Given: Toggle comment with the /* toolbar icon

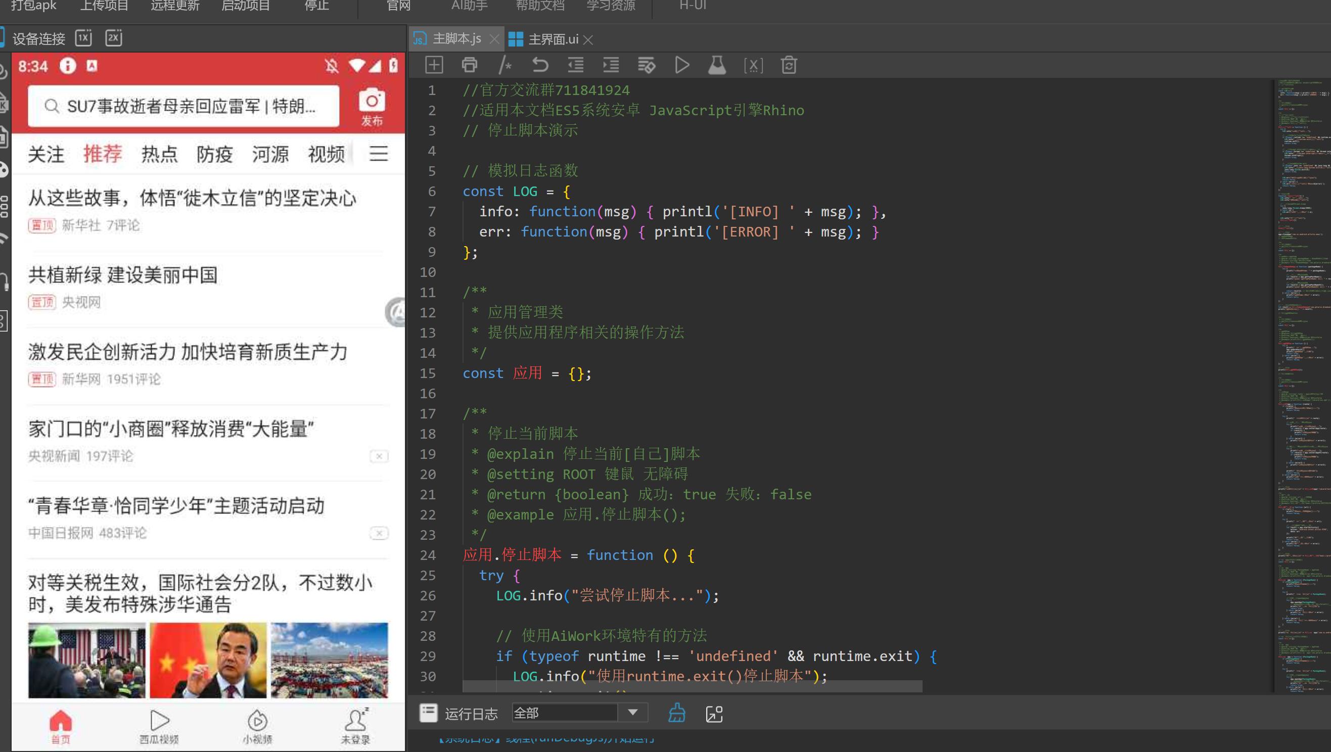Looking at the screenshot, I should pyautogui.click(x=505, y=65).
